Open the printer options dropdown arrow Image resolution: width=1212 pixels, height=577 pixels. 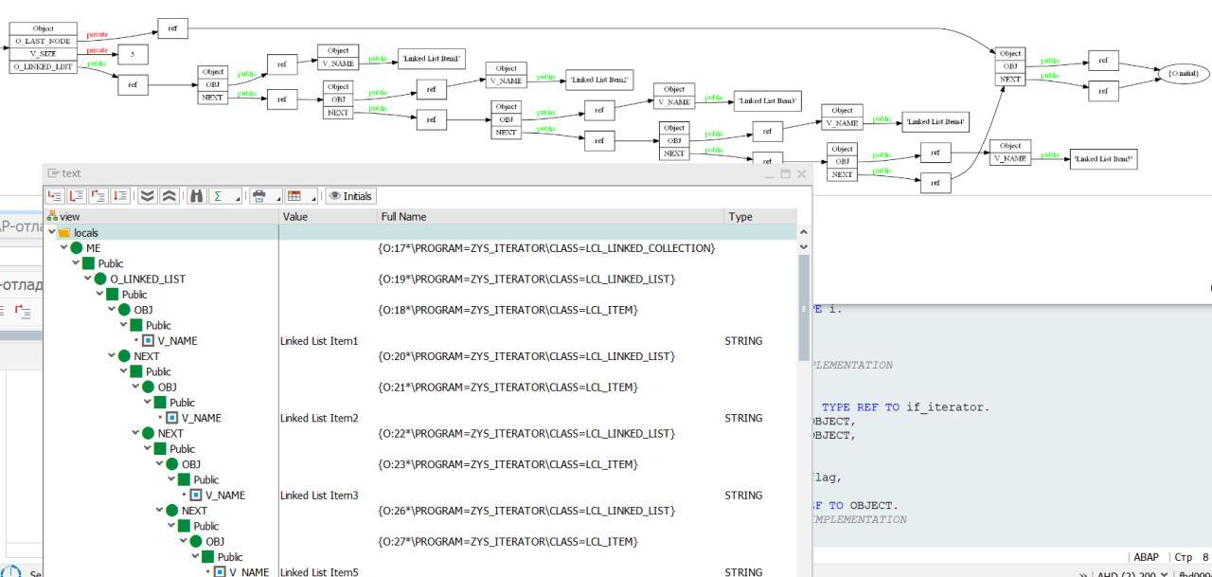pos(278,198)
